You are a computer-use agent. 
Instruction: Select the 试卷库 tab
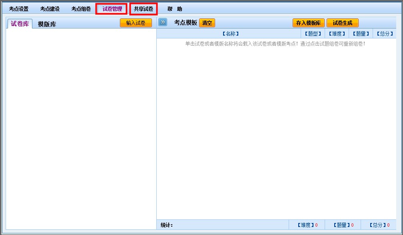(20, 24)
